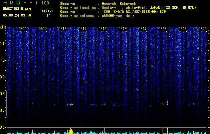Click the 0920 time marker
The image size is (210, 134).
tap(203, 29)
